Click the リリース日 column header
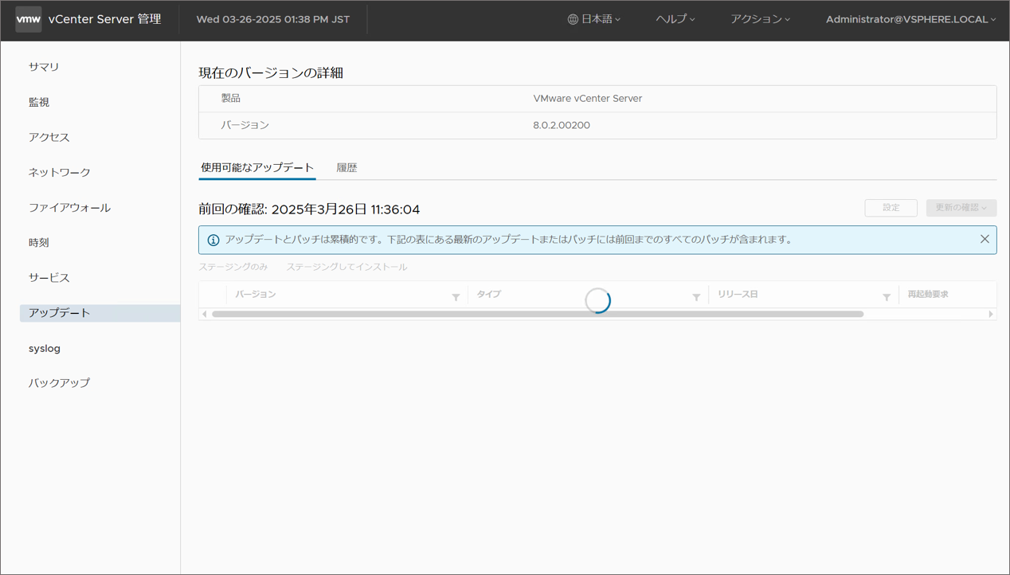Image resolution: width=1010 pixels, height=575 pixels. coord(738,294)
